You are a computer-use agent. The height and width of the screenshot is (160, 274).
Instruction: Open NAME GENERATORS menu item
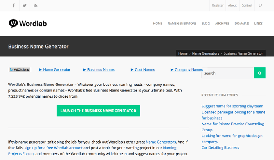(182, 24)
